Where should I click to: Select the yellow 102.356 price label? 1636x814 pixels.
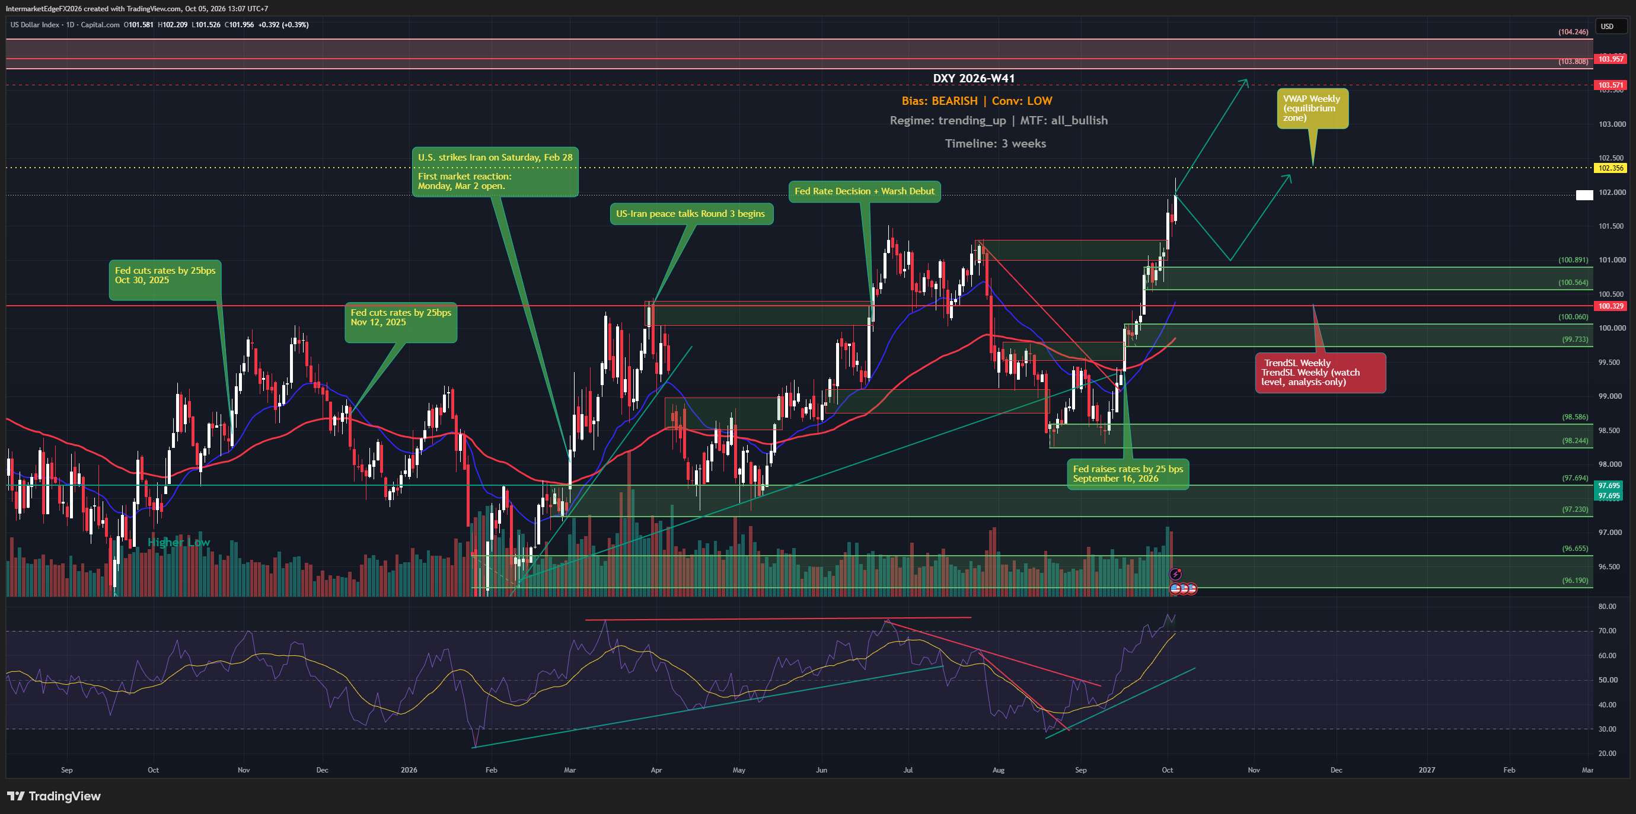pos(1611,168)
